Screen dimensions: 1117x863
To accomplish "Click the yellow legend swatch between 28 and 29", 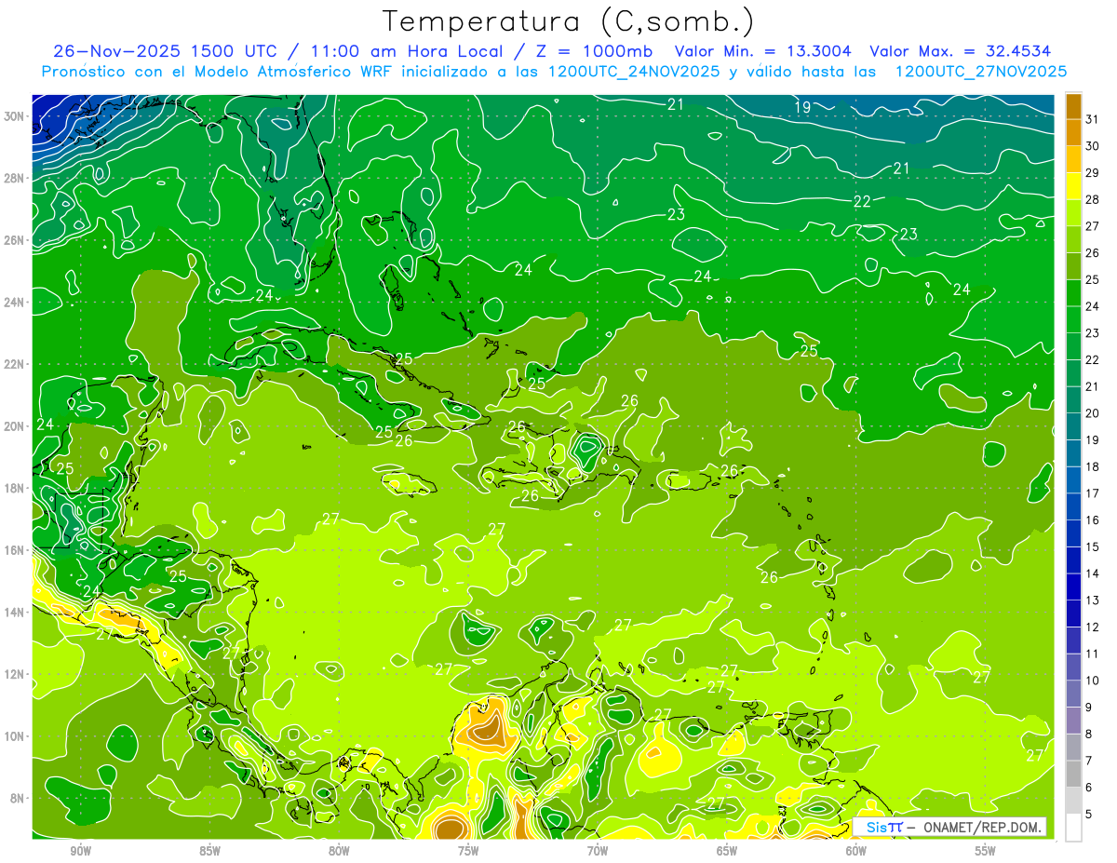I will (x=1073, y=185).
